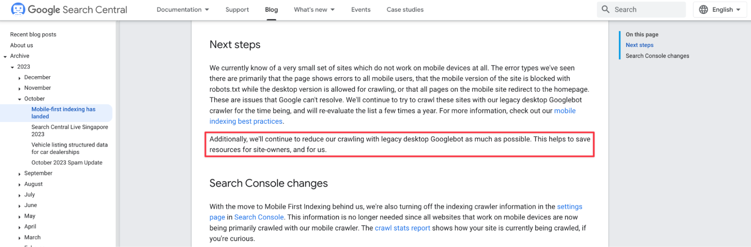Click the Archive label in sidebar
This screenshot has height=247, width=751.
point(20,56)
